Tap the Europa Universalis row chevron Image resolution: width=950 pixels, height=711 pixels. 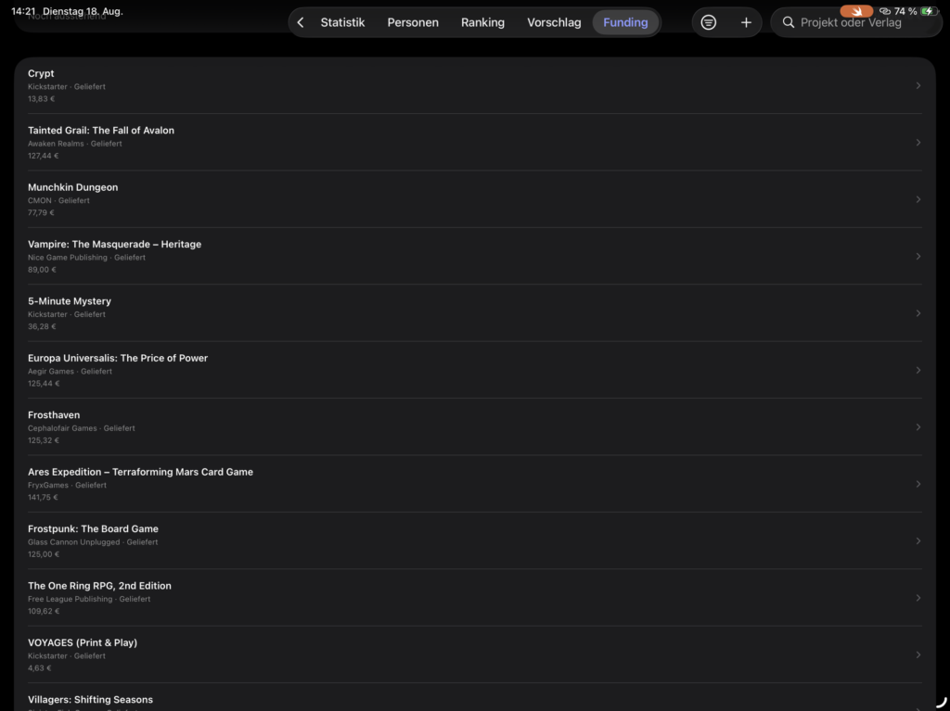tap(918, 370)
